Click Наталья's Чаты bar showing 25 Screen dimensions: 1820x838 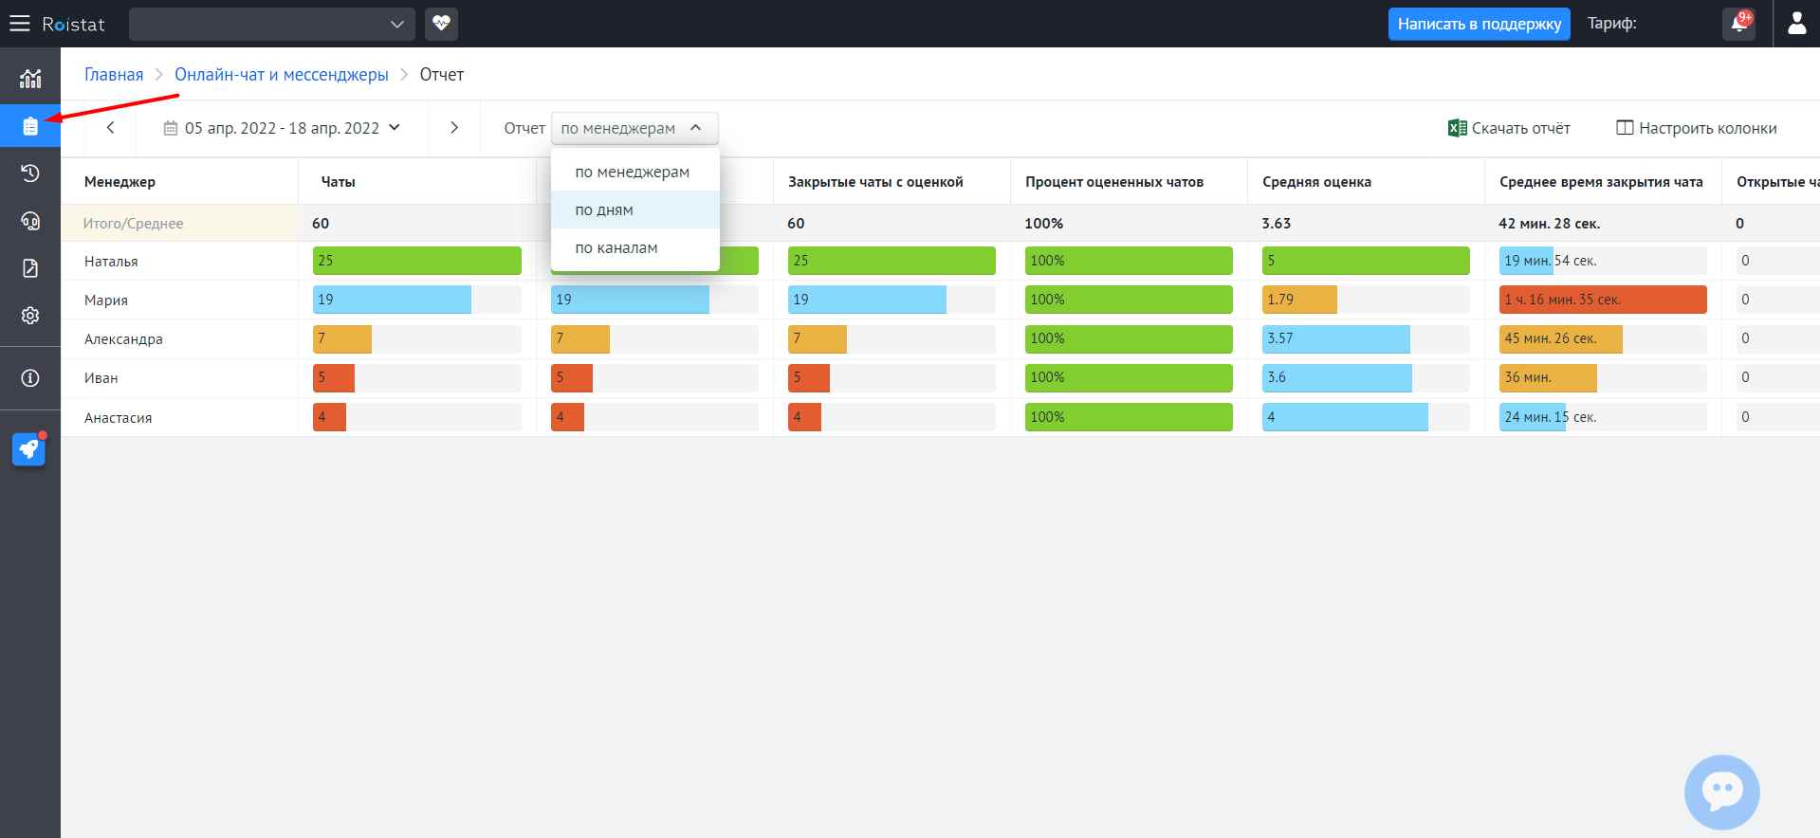417,261
